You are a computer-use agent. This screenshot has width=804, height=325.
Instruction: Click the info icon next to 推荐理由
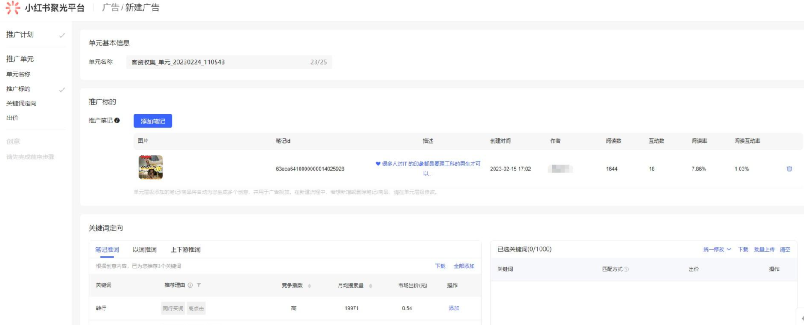tap(190, 285)
